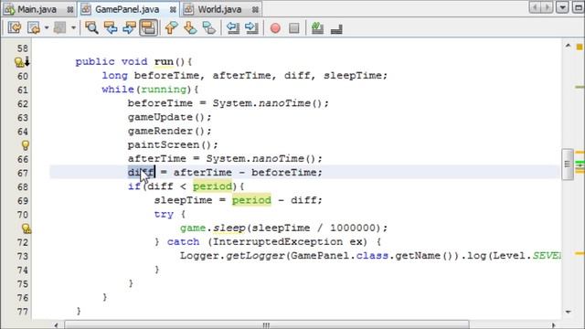Screen dimensions: 585x329
Task: Close the GamePanel.java tab
Action: tap(173, 10)
